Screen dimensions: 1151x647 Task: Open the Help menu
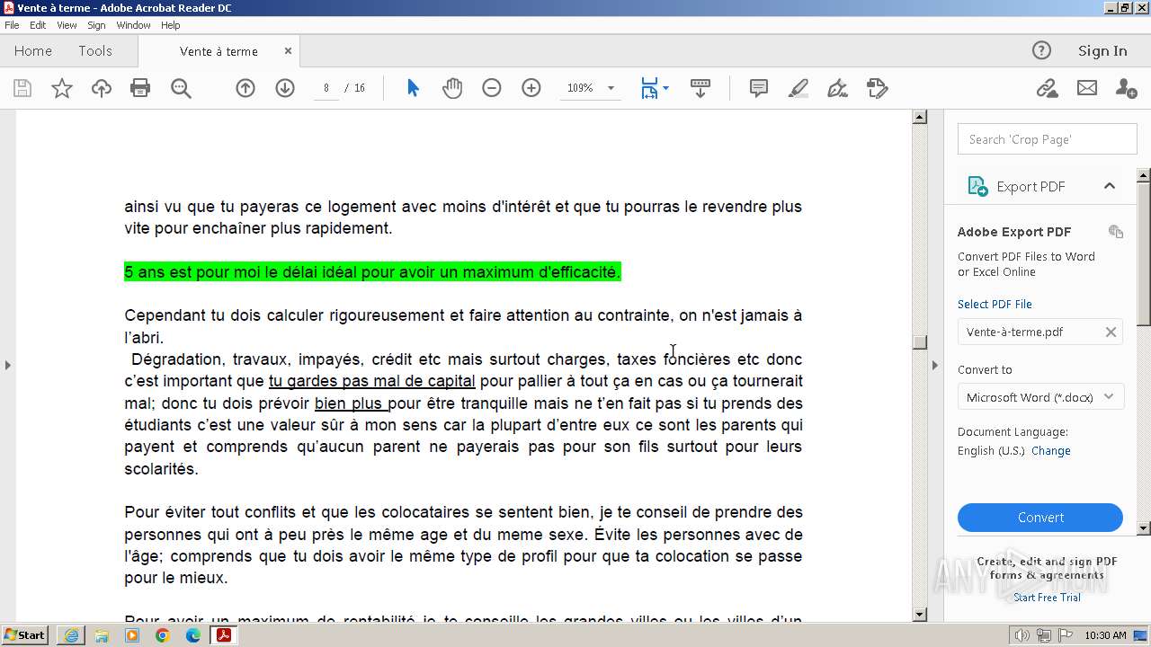[x=170, y=25]
